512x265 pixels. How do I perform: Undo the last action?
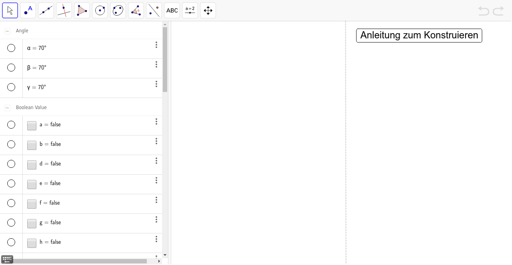click(x=484, y=11)
